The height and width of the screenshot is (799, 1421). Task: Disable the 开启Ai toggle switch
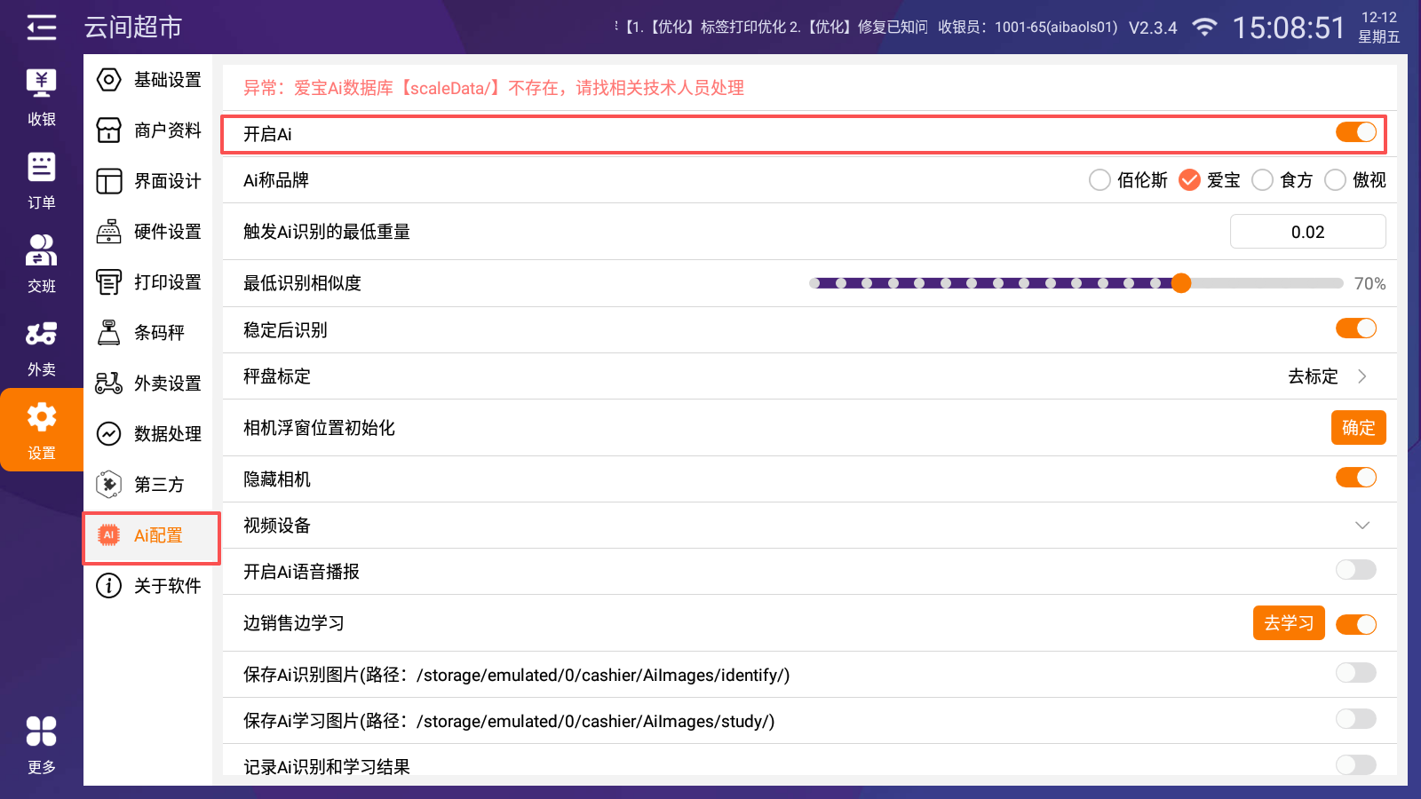point(1355,132)
